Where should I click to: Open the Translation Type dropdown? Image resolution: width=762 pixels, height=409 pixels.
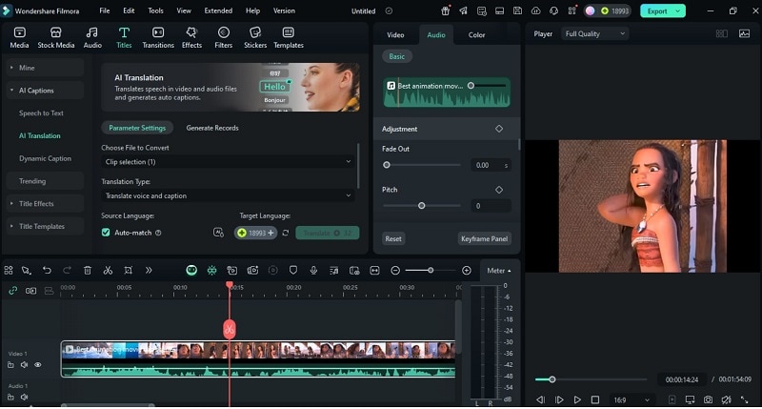coord(228,196)
